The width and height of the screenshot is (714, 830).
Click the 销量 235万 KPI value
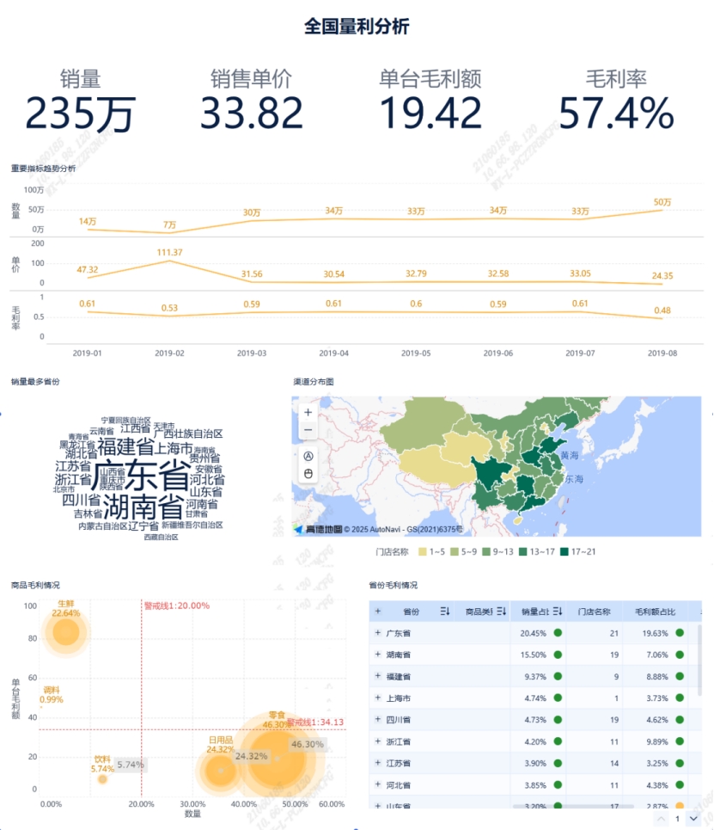pyautogui.click(x=81, y=114)
